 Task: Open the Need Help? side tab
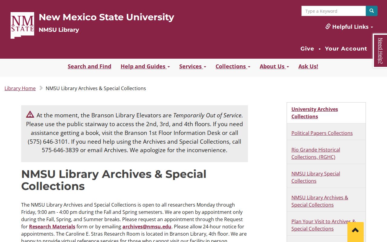coord(380,51)
